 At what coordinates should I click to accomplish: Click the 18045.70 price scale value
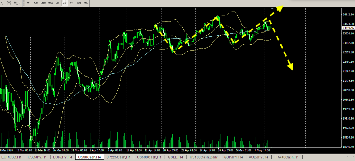348,147
